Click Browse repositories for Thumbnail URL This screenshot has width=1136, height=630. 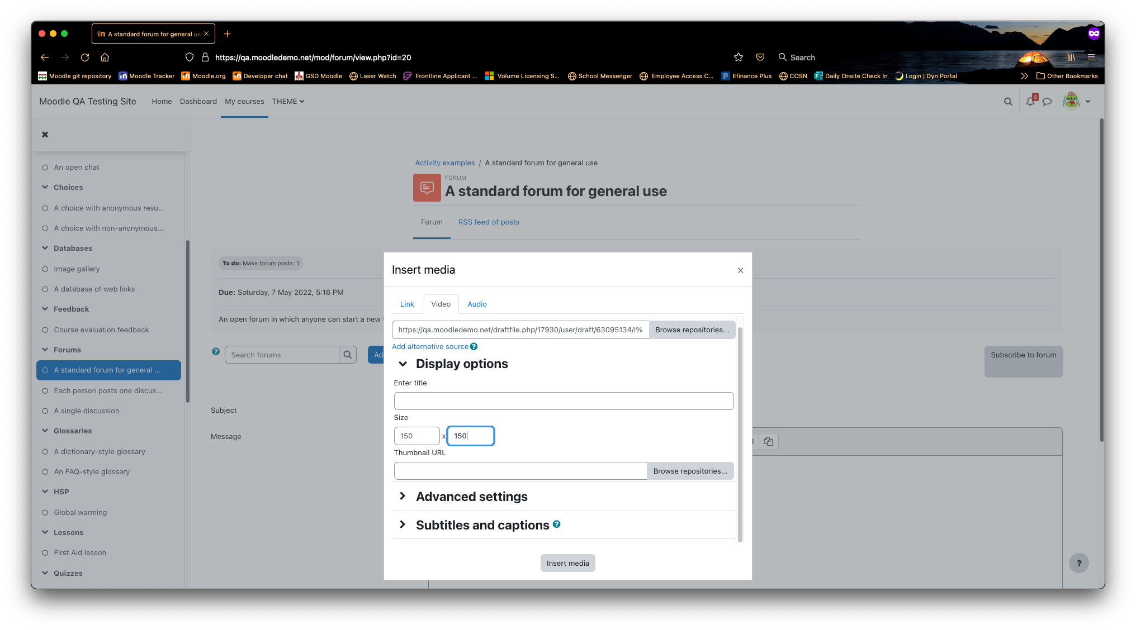pyautogui.click(x=690, y=471)
